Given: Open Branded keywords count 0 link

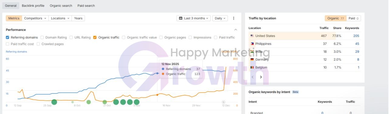Looking at the screenshot, I should (322, 113).
